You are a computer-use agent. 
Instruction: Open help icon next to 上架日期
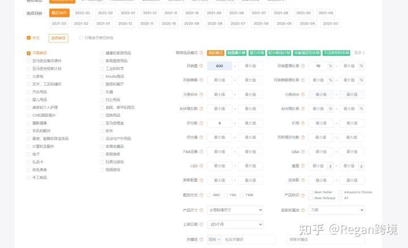pyautogui.click(x=201, y=224)
